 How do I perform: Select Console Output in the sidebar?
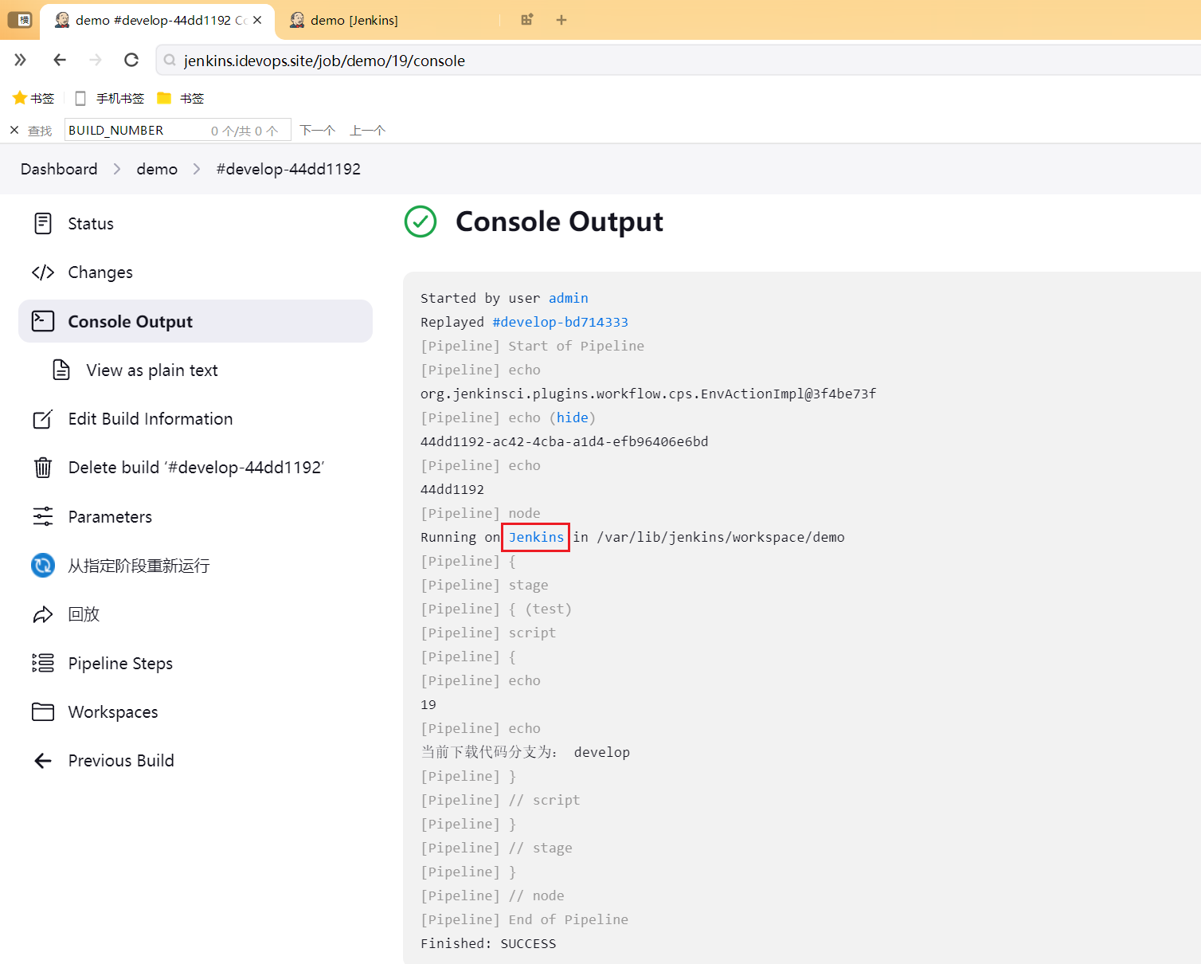click(x=195, y=321)
